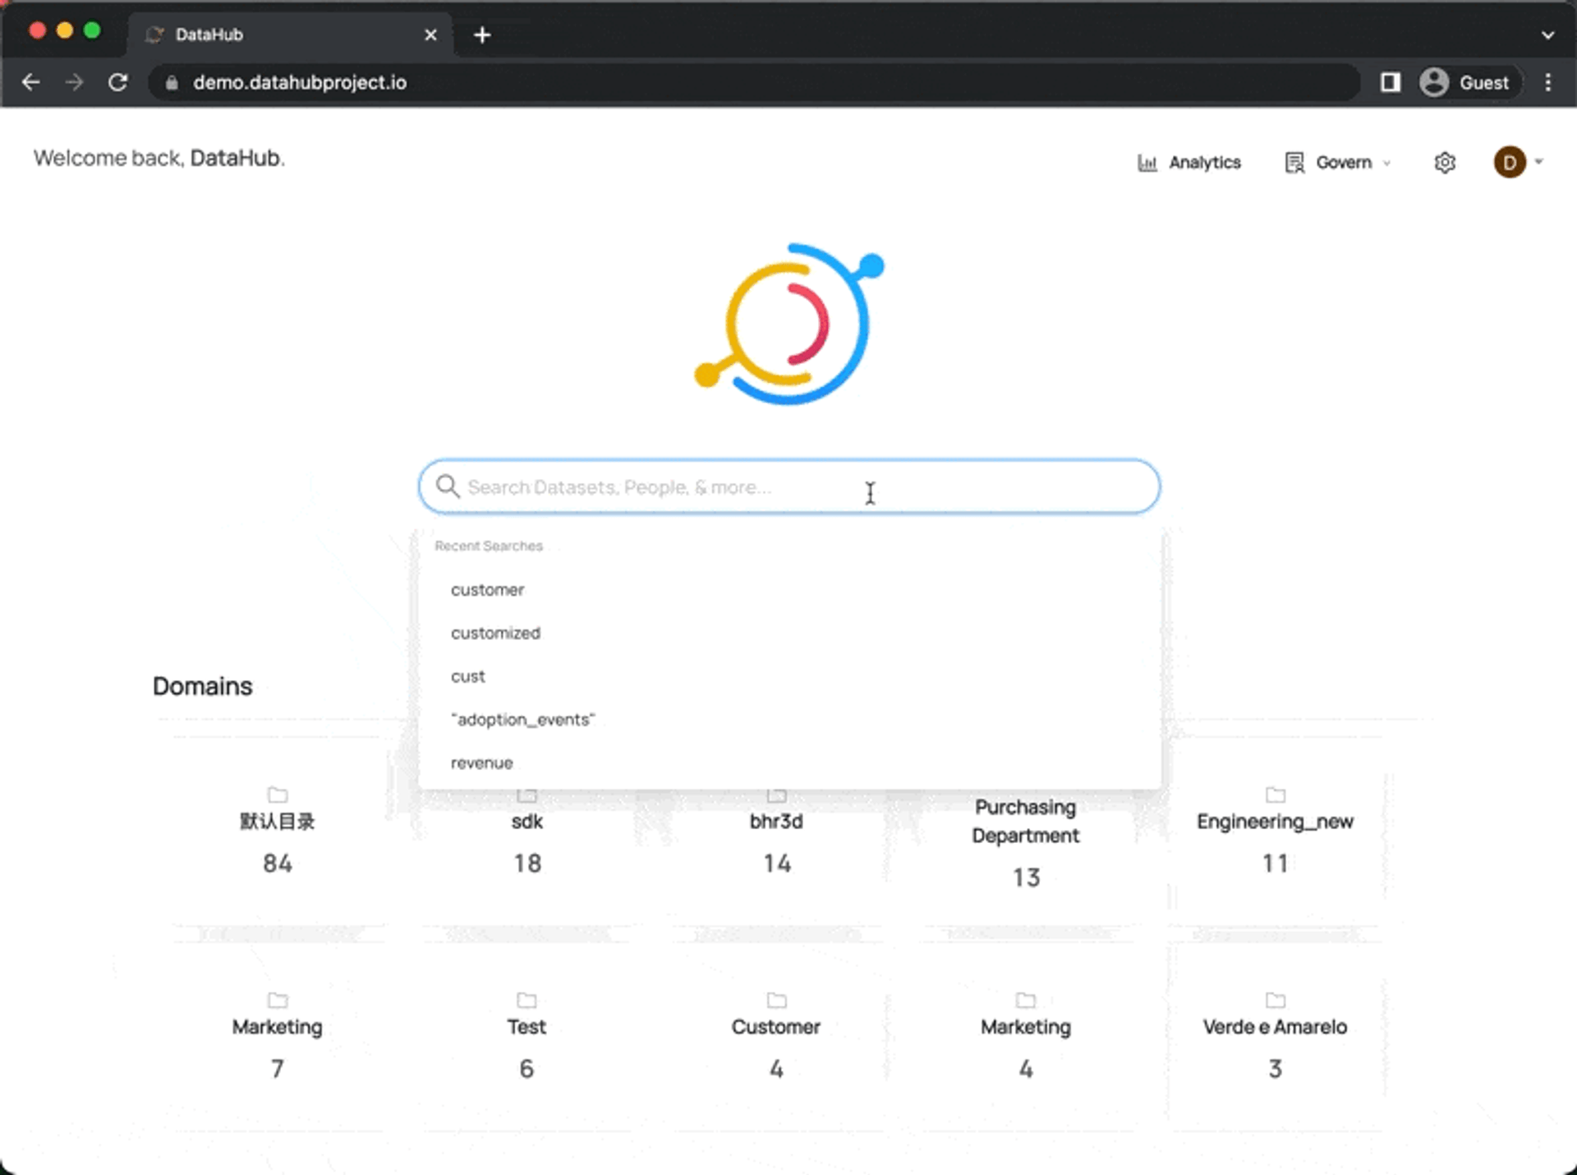Click the count 84 under 默认目录
The height and width of the screenshot is (1175, 1577).
[x=278, y=864]
